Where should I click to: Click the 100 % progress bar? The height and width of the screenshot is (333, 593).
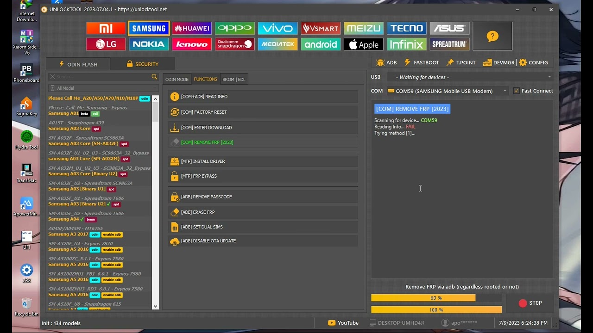tap(436, 310)
